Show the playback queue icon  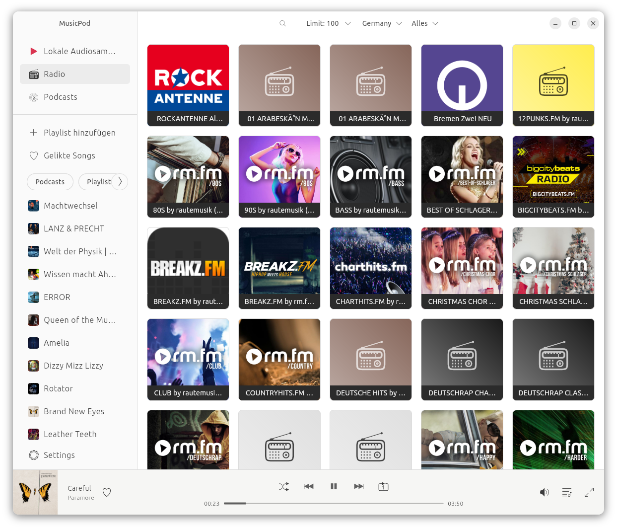[x=567, y=492]
